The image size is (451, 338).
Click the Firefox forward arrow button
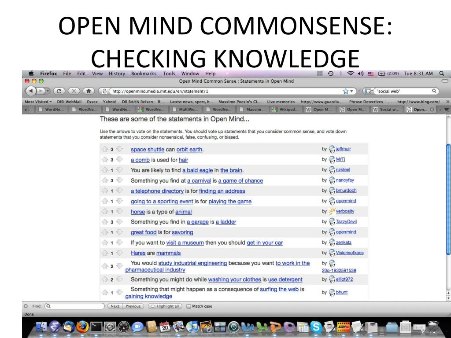(x=41, y=91)
